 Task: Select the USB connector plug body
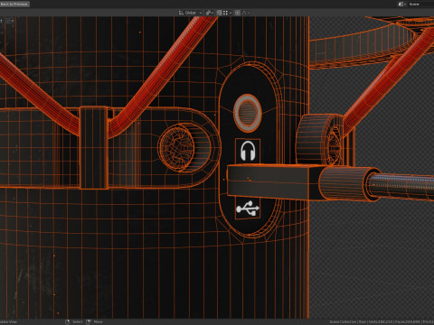[269, 181]
